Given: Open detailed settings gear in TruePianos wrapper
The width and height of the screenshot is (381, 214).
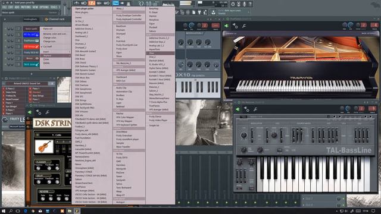Looking at the screenshot, I should coord(235,26).
